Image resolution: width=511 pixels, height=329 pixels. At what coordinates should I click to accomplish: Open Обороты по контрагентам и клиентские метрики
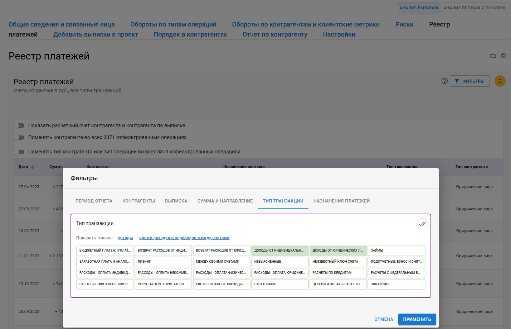click(306, 24)
